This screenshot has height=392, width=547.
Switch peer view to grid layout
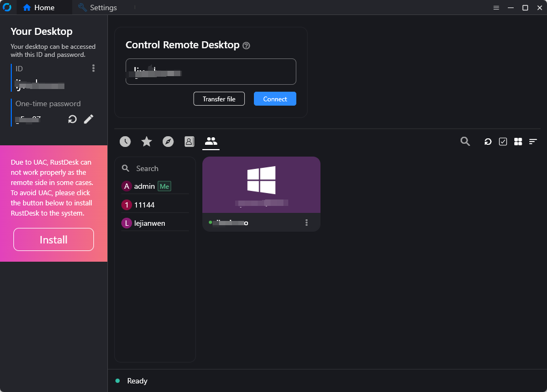tap(518, 142)
